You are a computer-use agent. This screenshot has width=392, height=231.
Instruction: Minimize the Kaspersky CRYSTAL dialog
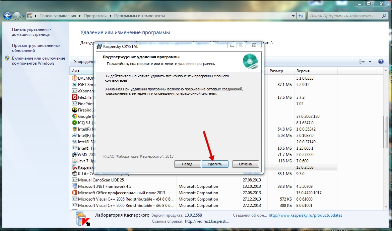(x=232, y=45)
